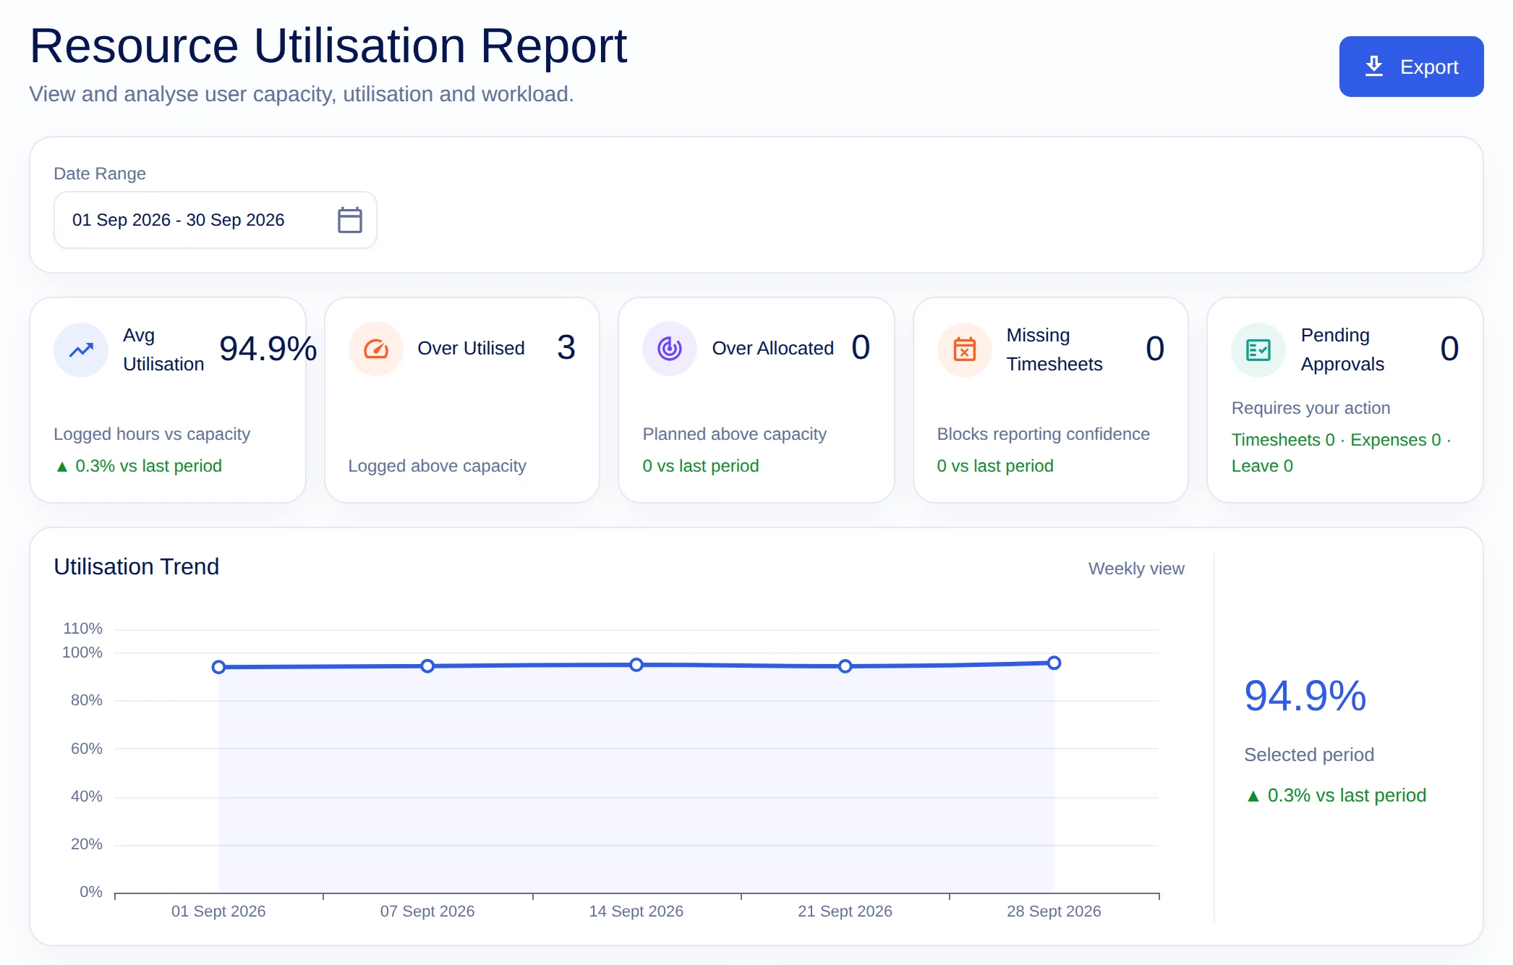
Task: Select the 21 Sept 2026 chart data point
Action: [845, 666]
